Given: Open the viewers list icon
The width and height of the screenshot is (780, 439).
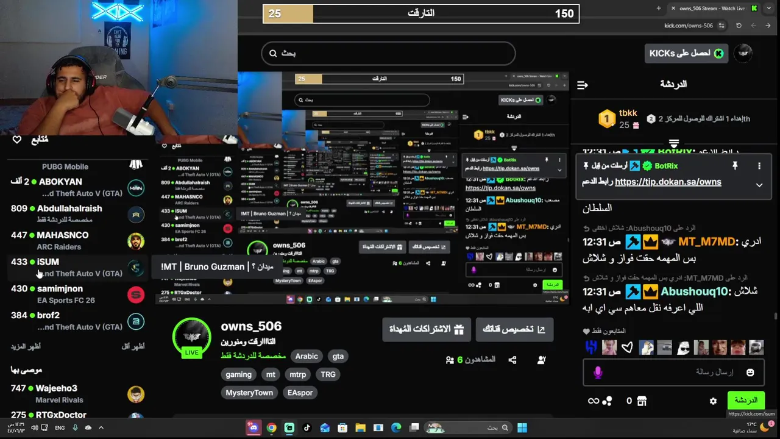Looking at the screenshot, I should pos(450,360).
